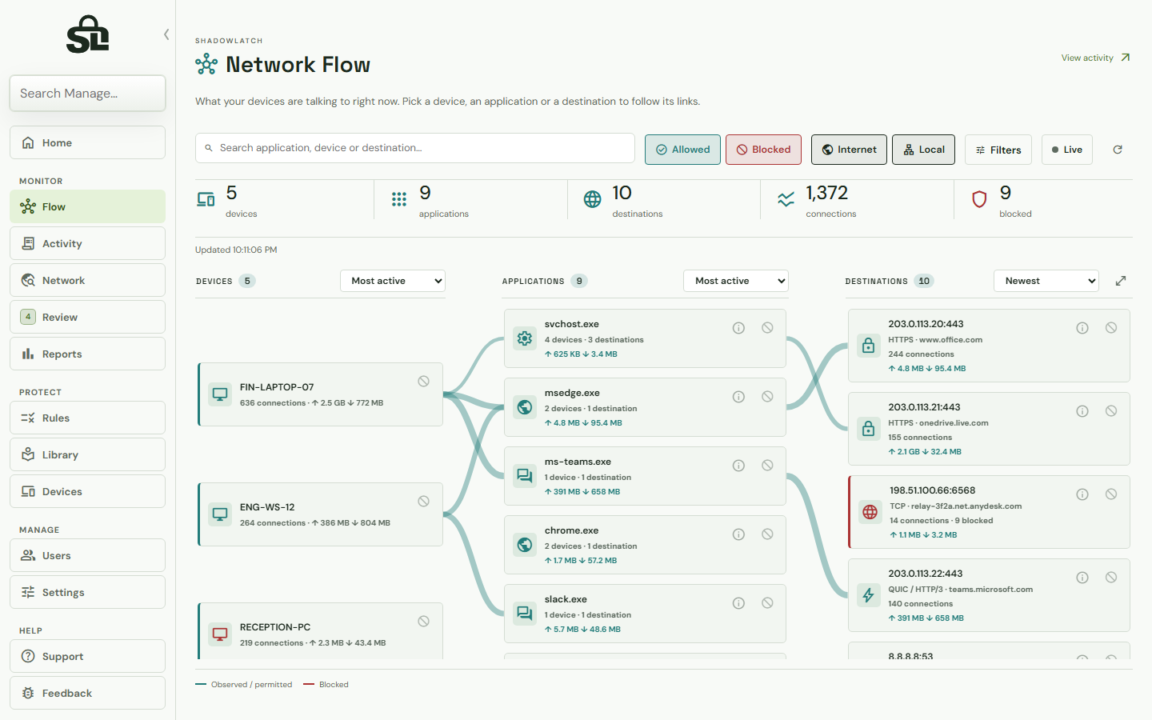Open Reports in sidebar
Image resolution: width=1152 pixels, height=720 pixels.
tap(87, 354)
